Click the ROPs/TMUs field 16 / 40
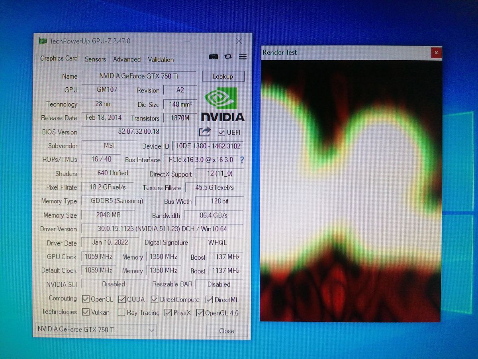The height and width of the screenshot is (359, 478). [101, 159]
